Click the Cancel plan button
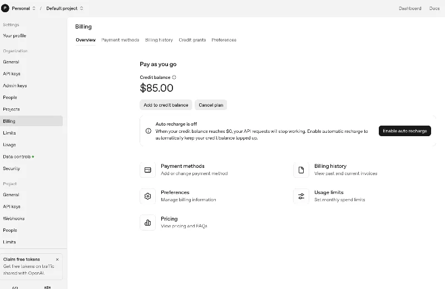445x289 pixels. coord(211,105)
